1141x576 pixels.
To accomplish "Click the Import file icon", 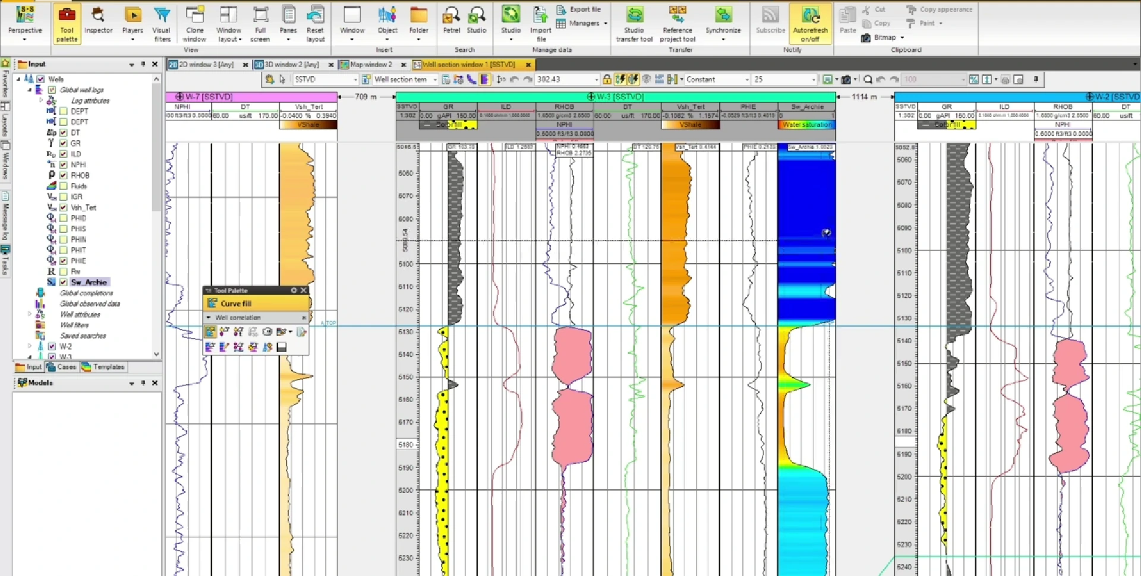I will pos(541,24).
